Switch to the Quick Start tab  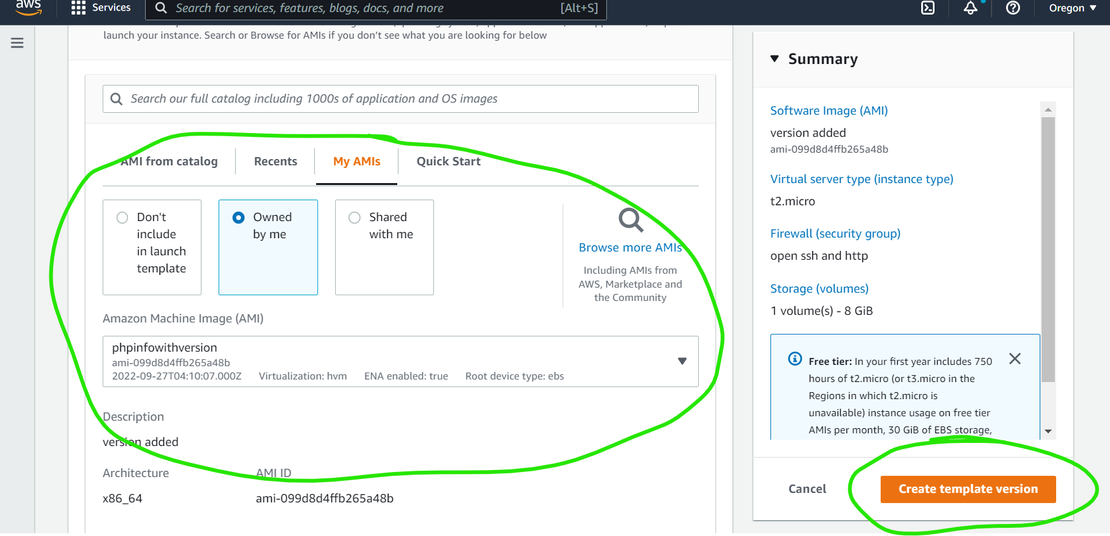[449, 162]
